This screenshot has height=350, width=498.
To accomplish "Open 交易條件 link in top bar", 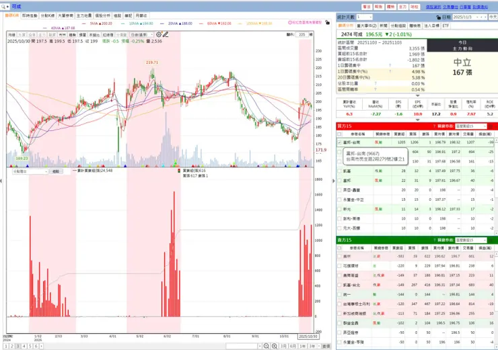I will coord(450,7).
